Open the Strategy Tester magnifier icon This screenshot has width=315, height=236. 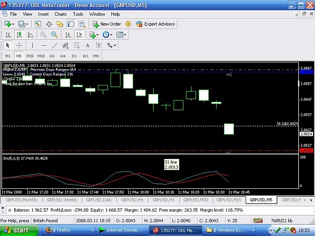[82, 24]
